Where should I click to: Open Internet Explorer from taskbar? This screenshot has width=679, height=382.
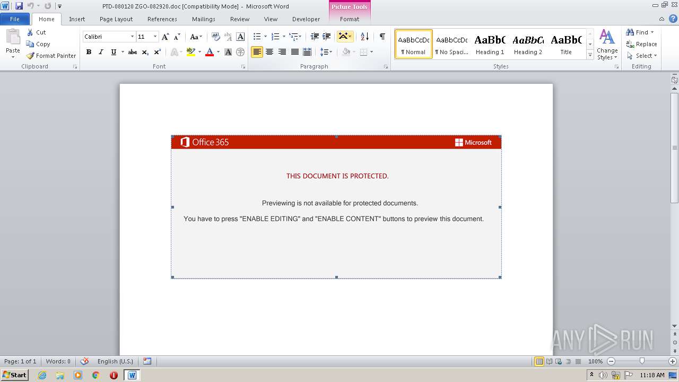pos(42,375)
